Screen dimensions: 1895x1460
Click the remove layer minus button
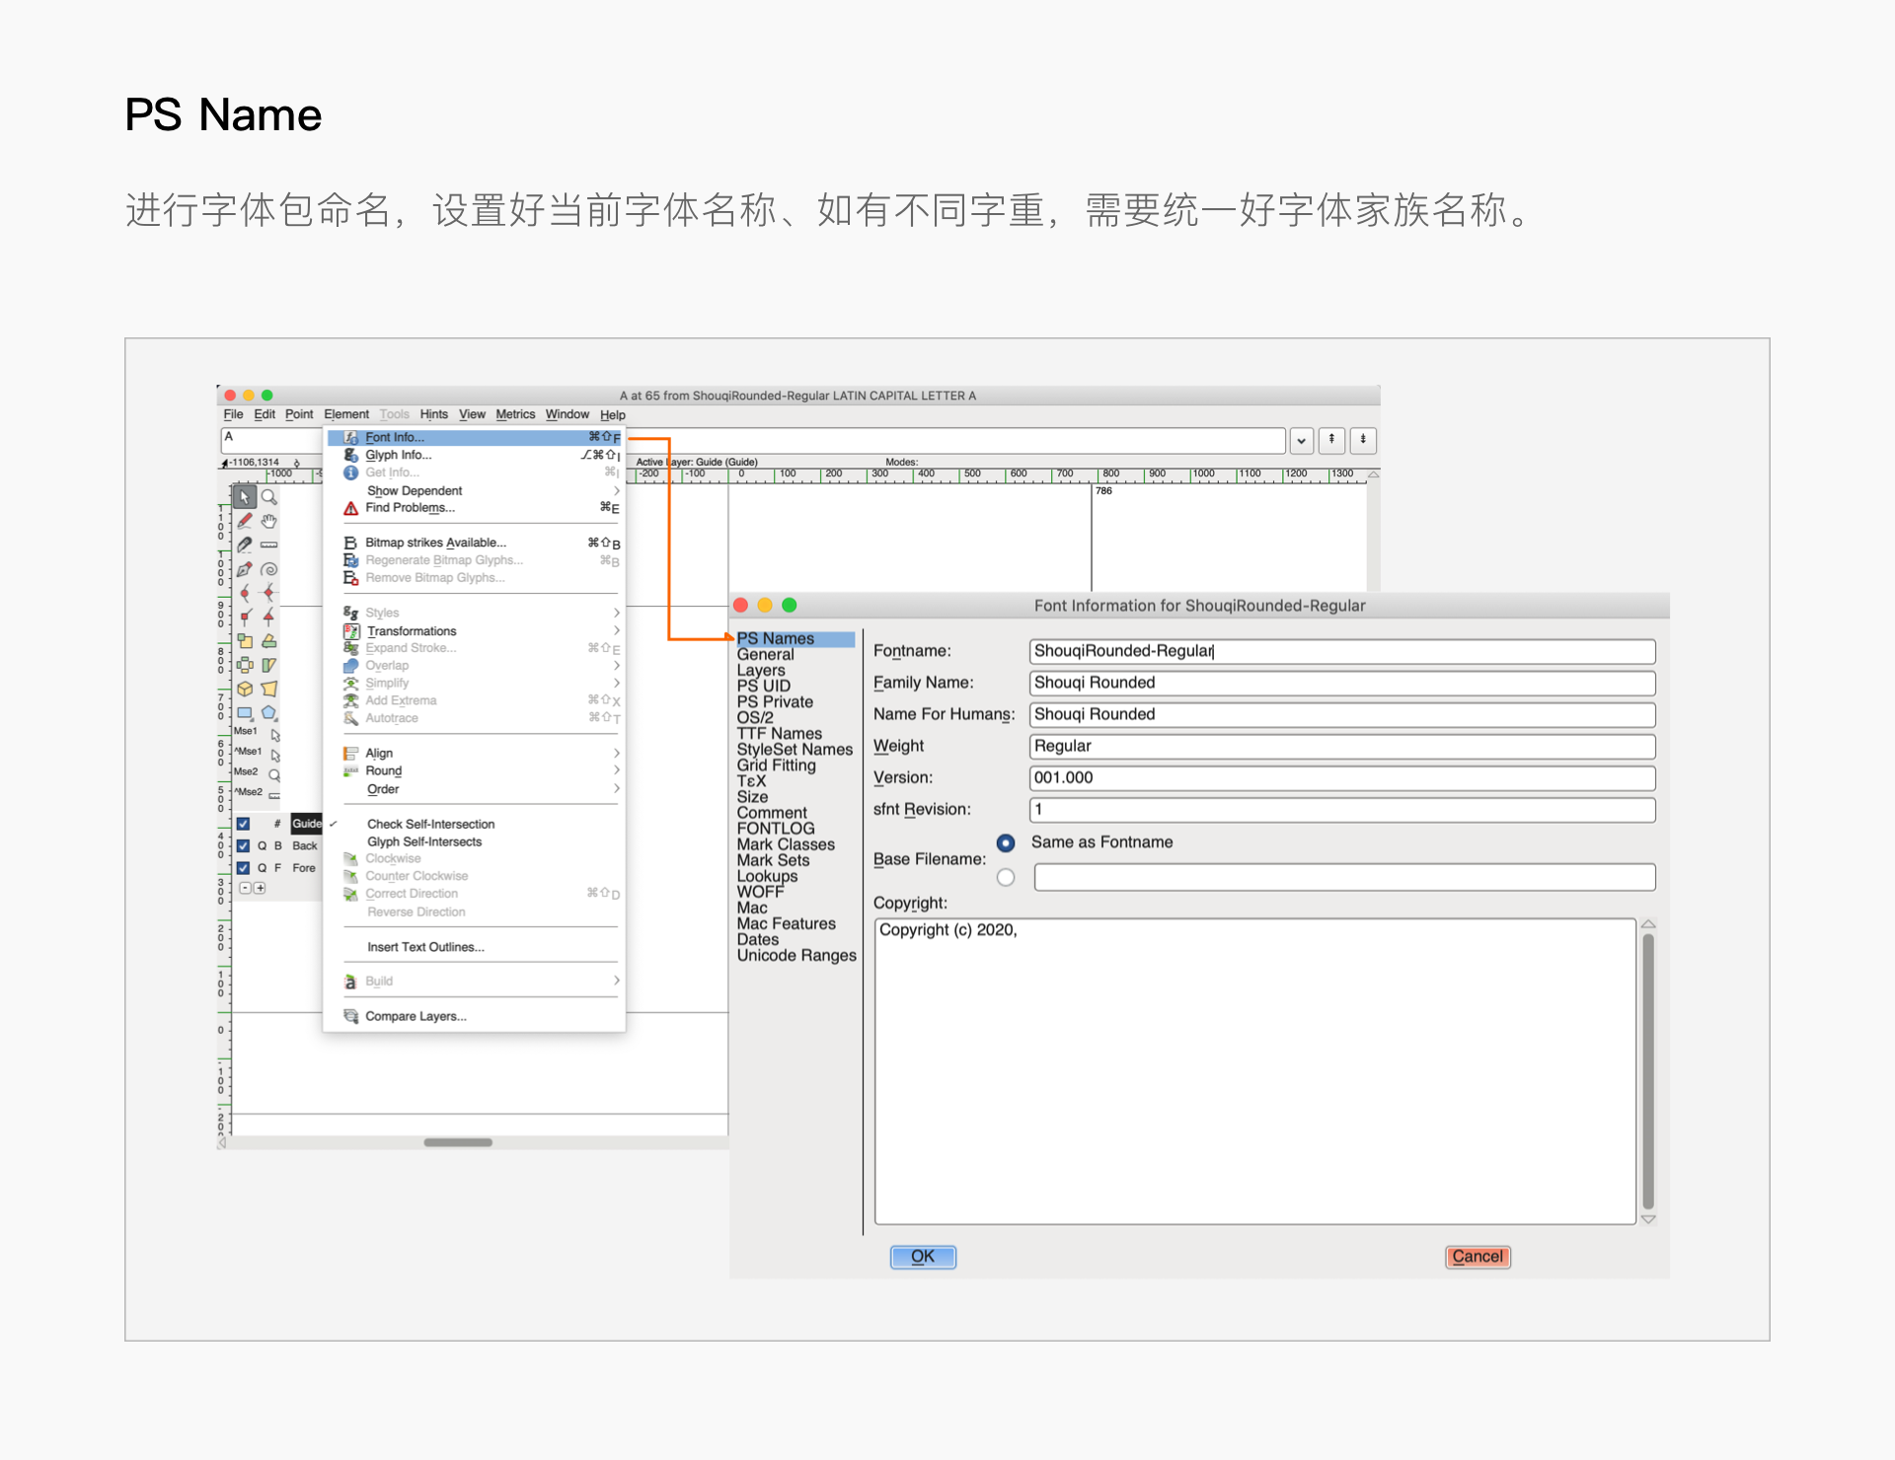(x=246, y=888)
